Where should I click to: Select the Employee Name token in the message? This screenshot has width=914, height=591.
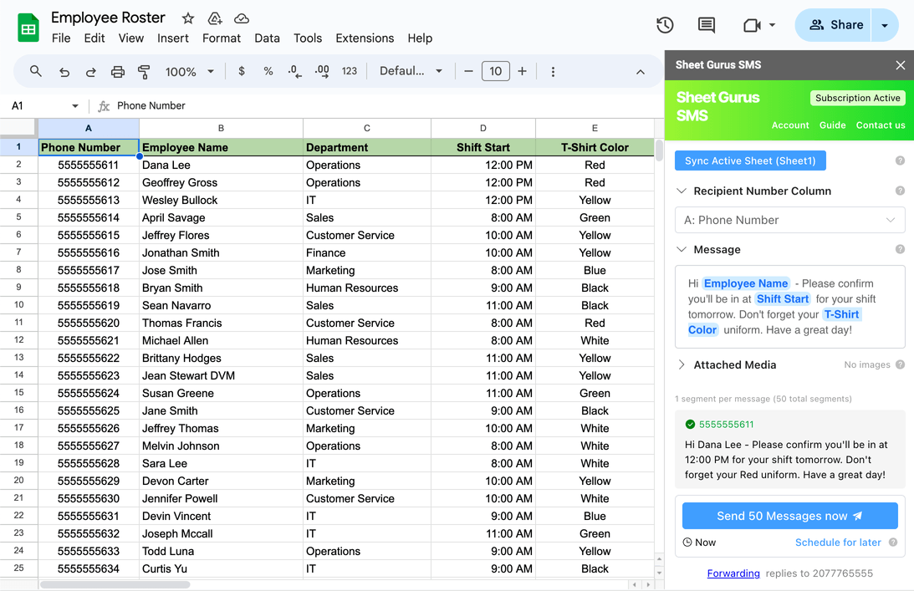tap(745, 283)
